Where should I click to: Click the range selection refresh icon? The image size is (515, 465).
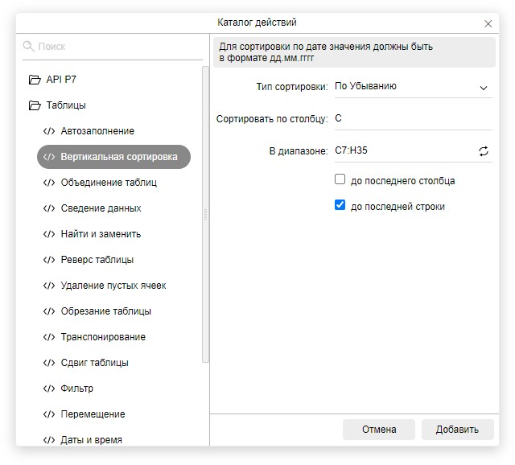pos(484,150)
